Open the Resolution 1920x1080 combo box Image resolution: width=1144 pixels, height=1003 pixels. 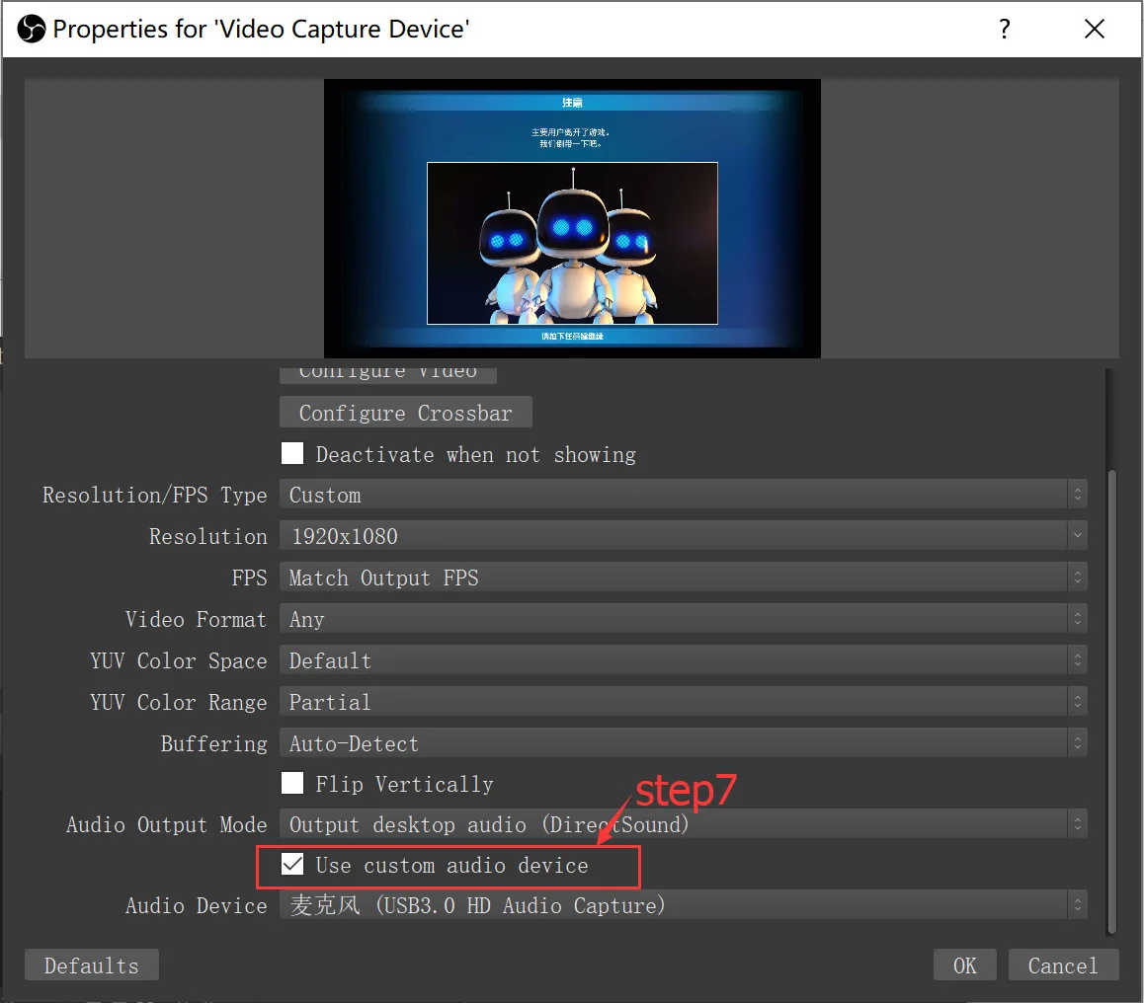point(683,536)
